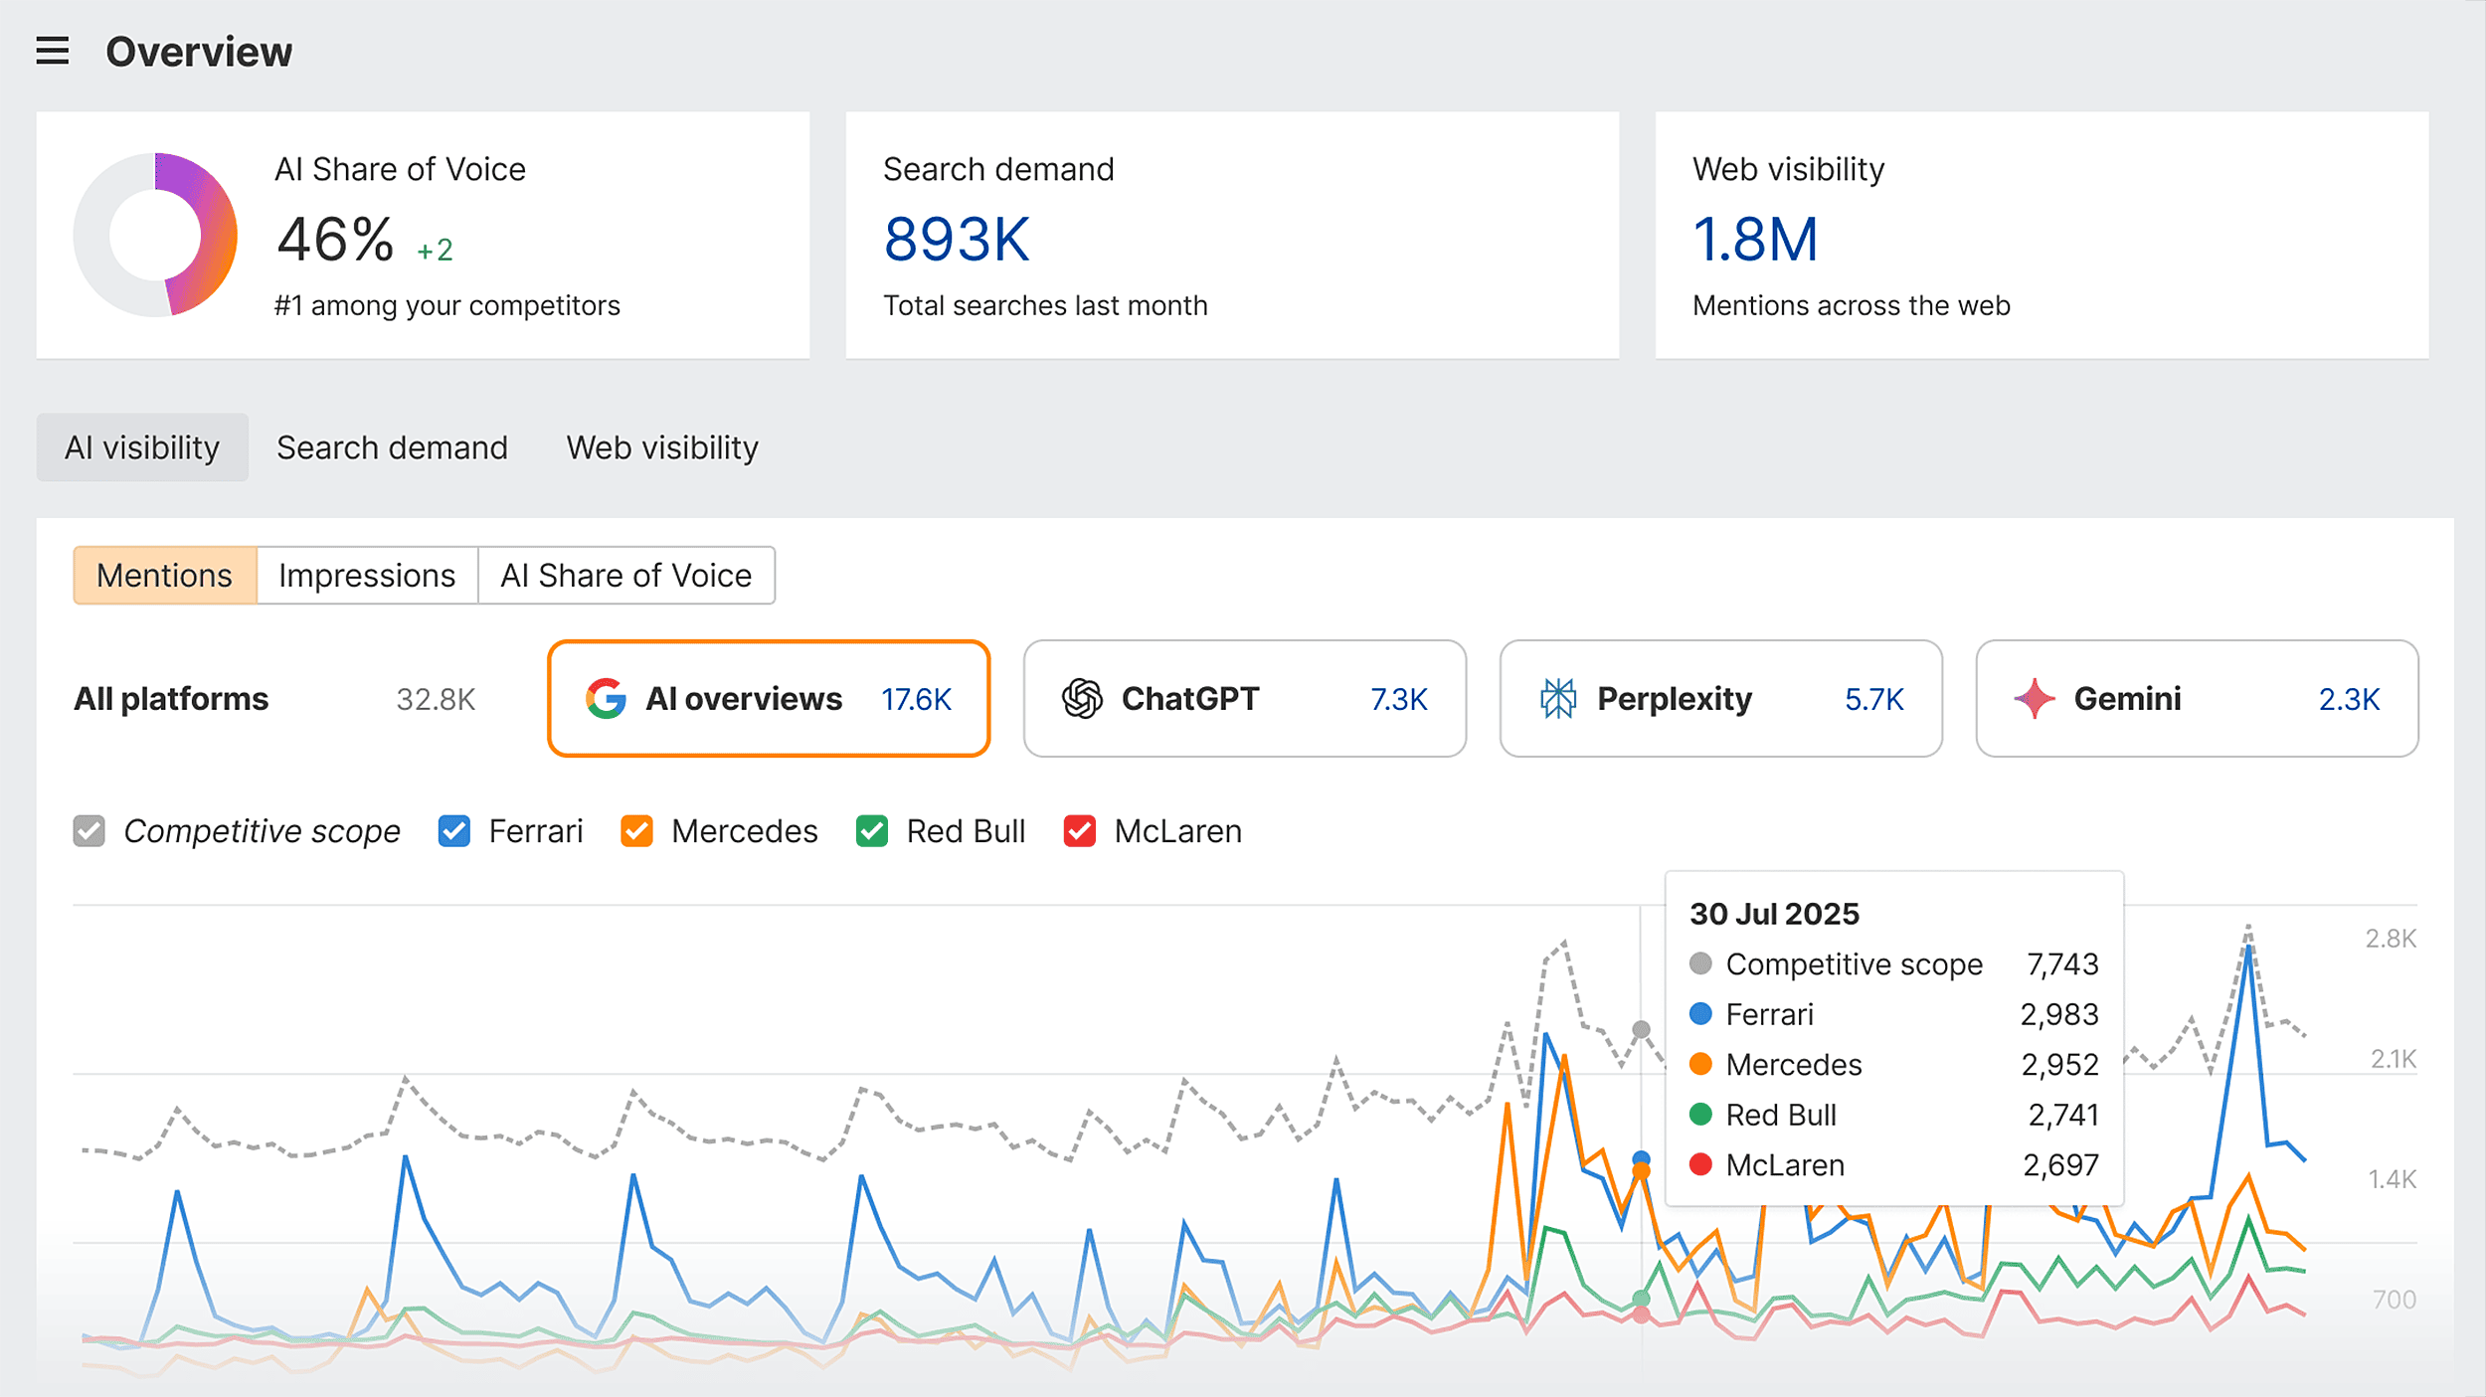Click the ChatGPT 7.3K platform card
The height and width of the screenshot is (1397, 2486).
[1243, 698]
